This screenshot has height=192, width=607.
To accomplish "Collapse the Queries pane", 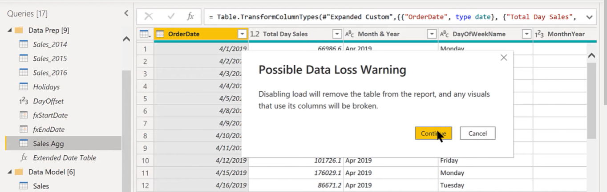I will click(126, 13).
